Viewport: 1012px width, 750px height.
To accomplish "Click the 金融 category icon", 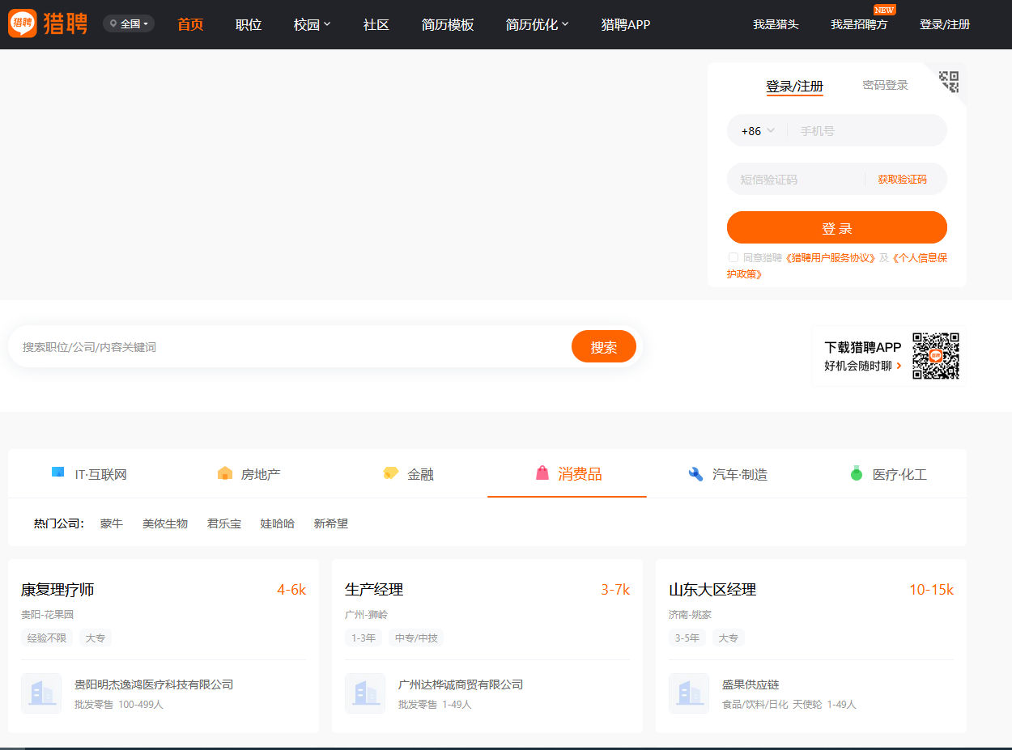I will [x=391, y=473].
